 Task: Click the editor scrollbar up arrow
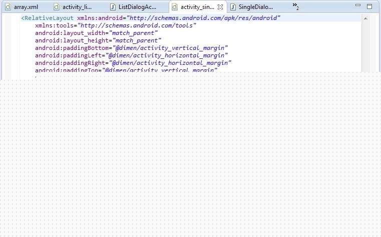[x=365, y=18]
